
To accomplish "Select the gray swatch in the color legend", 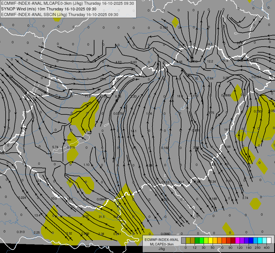I will coord(184,241).
